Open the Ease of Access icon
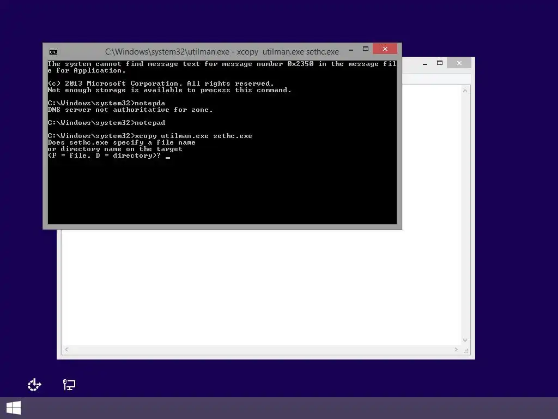The width and height of the screenshot is (558, 419). coord(34,385)
